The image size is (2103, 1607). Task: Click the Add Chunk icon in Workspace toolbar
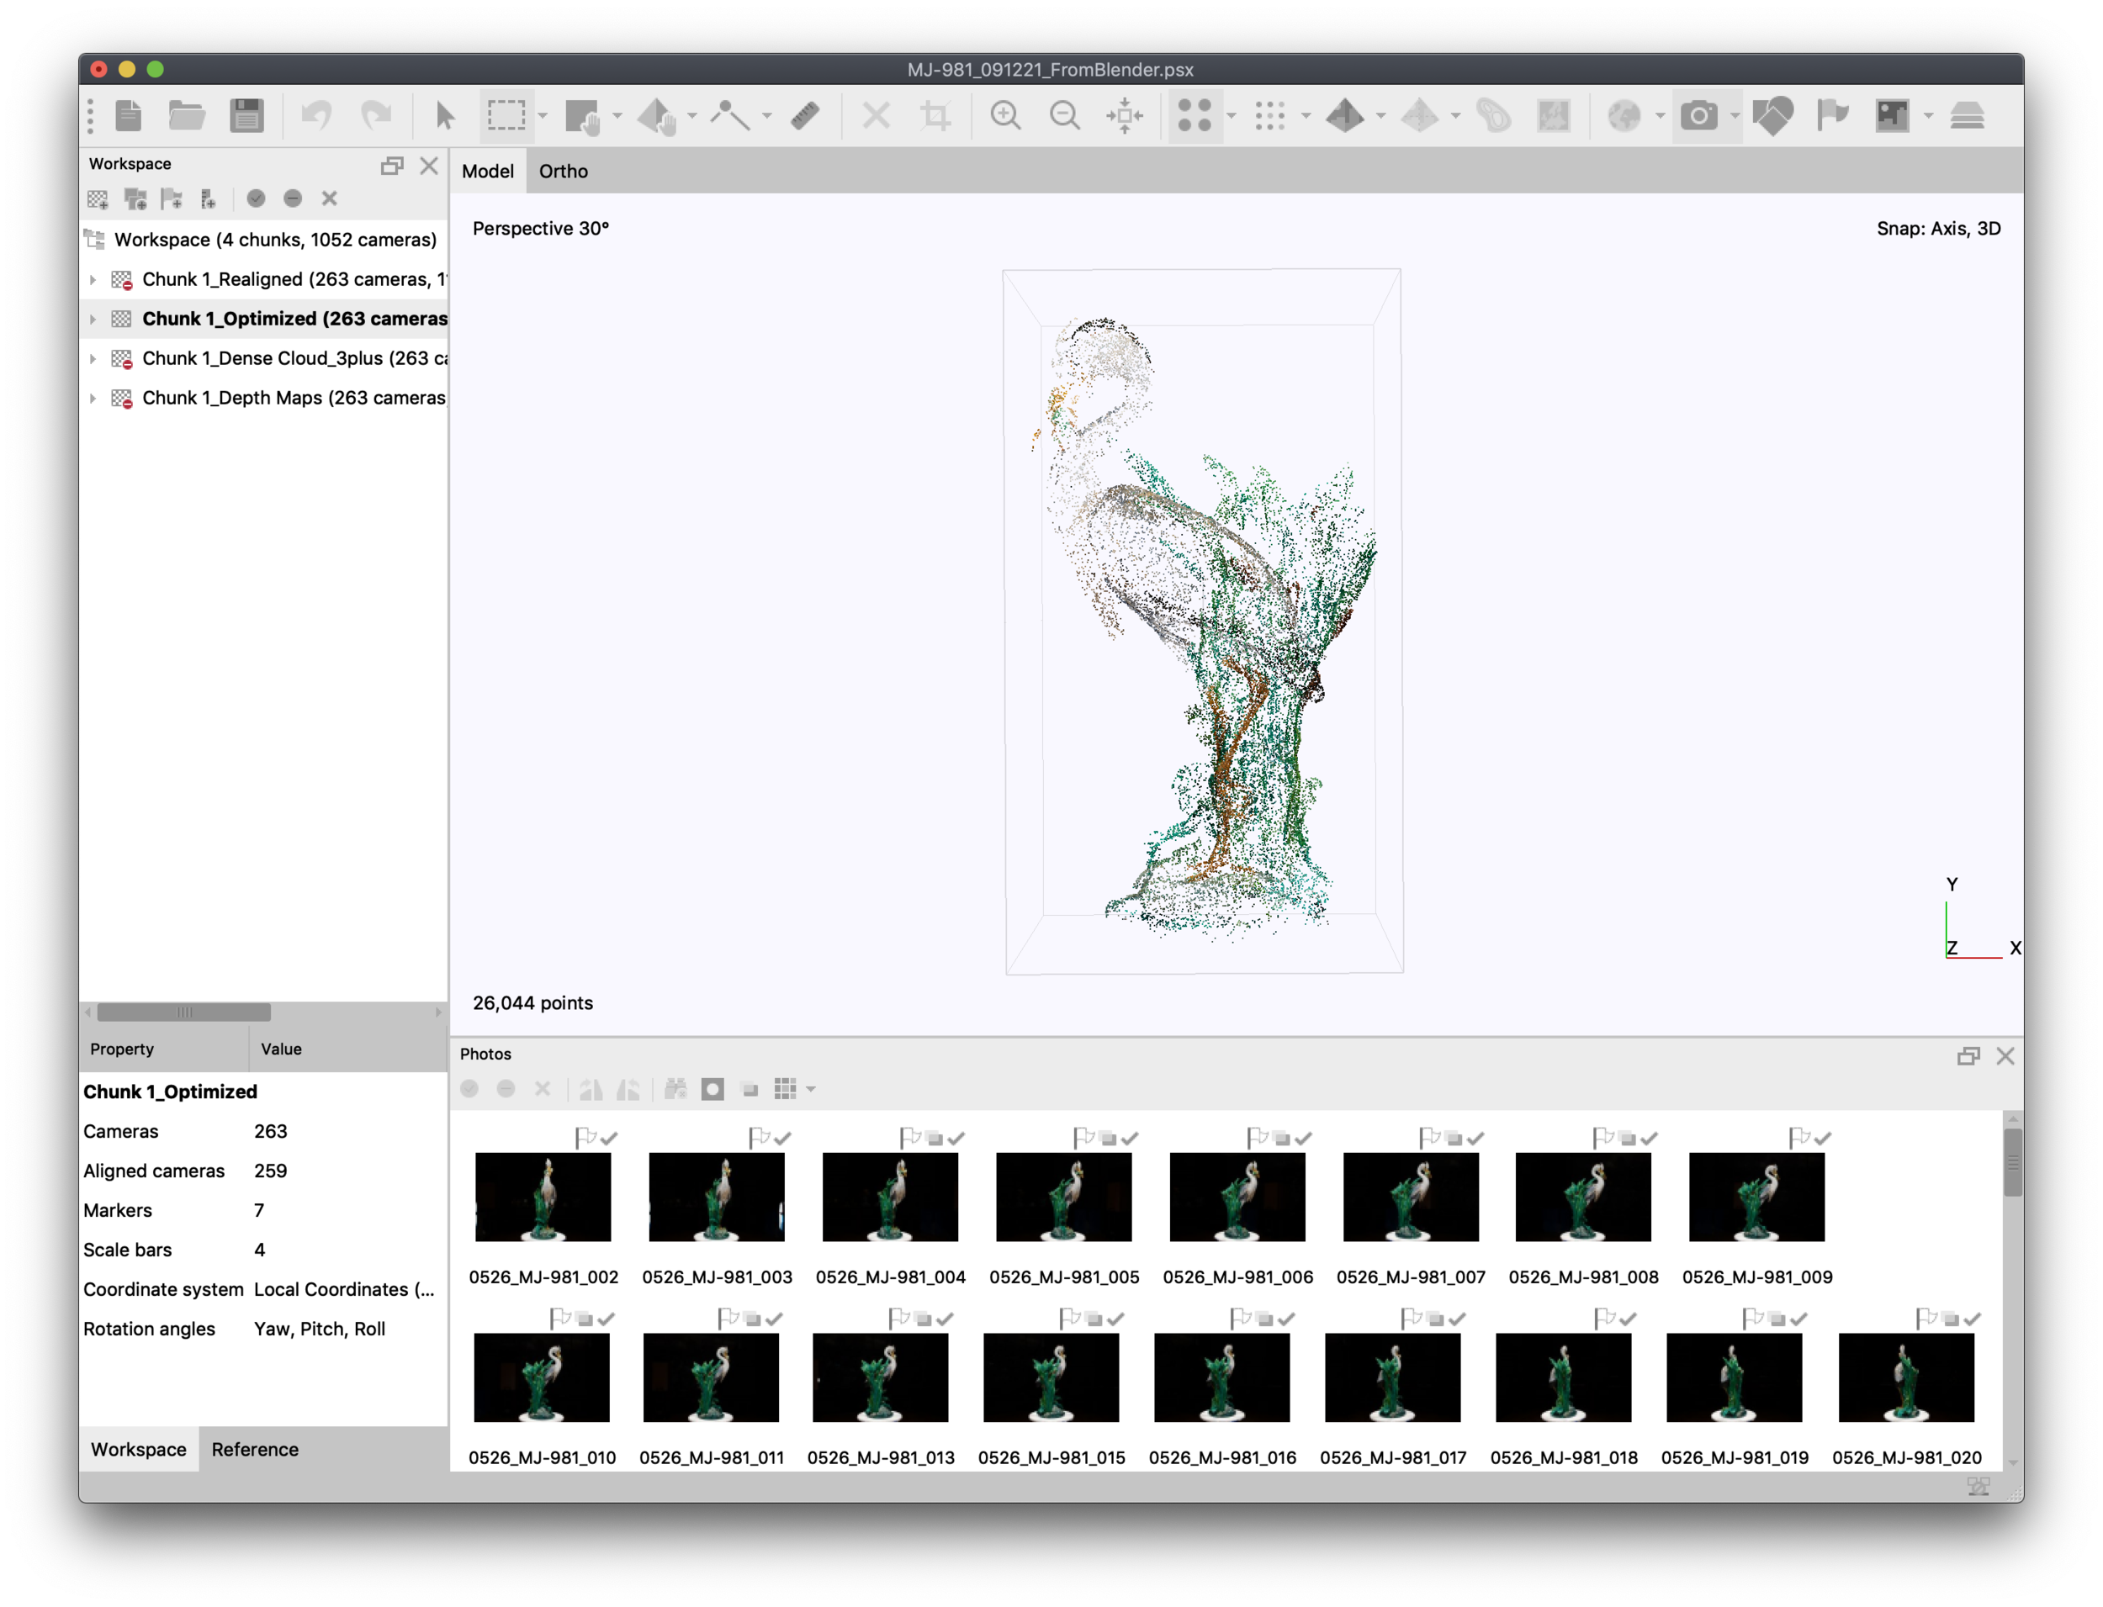[98, 199]
